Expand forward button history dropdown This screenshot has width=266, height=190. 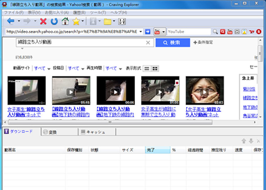click(35, 21)
